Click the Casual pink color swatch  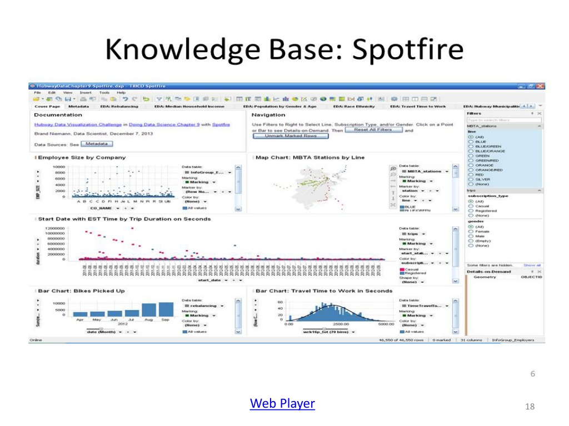[402, 270]
